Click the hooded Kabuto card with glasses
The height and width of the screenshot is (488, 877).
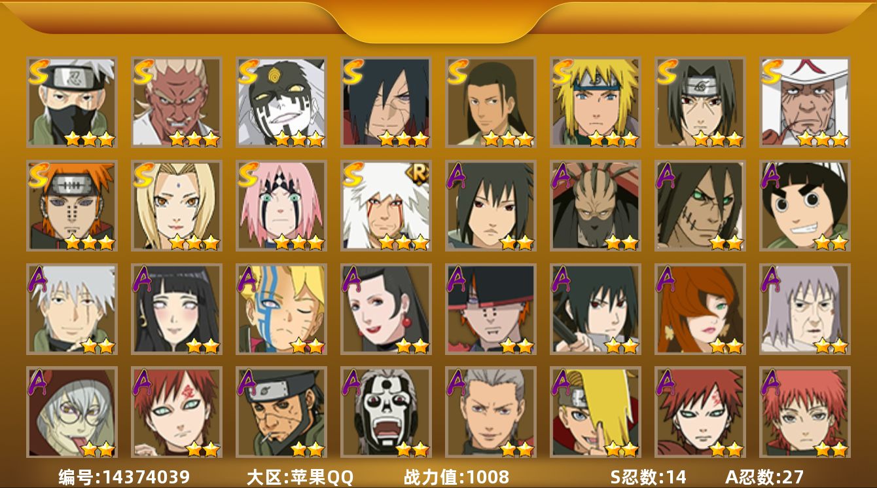point(71,412)
